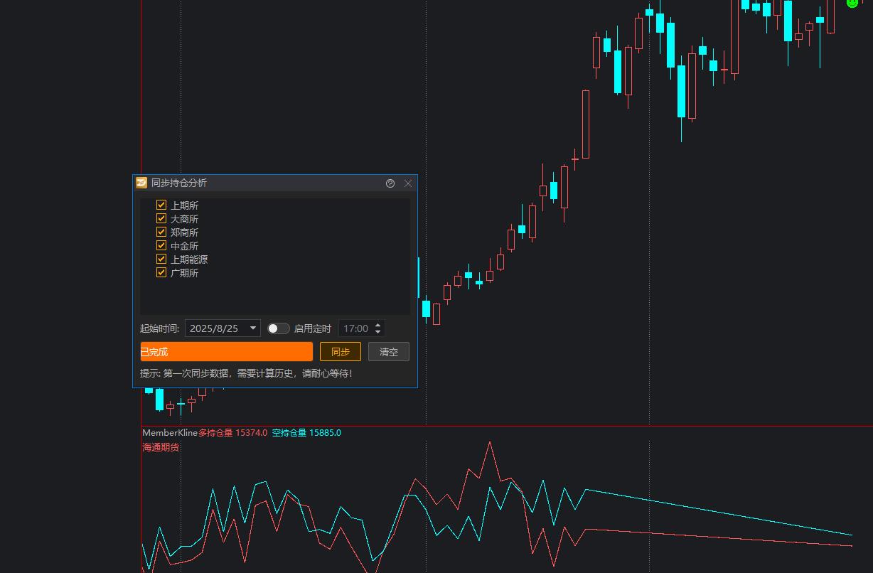This screenshot has width=873, height=573.
Task: Decrease the timer with down arrow
Action: pyautogui.click(x=377, y=332)
